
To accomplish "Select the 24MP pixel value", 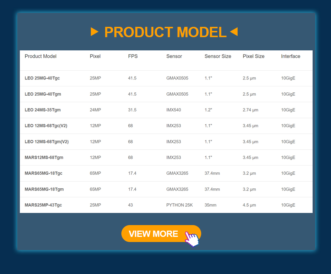I will 95,110.
